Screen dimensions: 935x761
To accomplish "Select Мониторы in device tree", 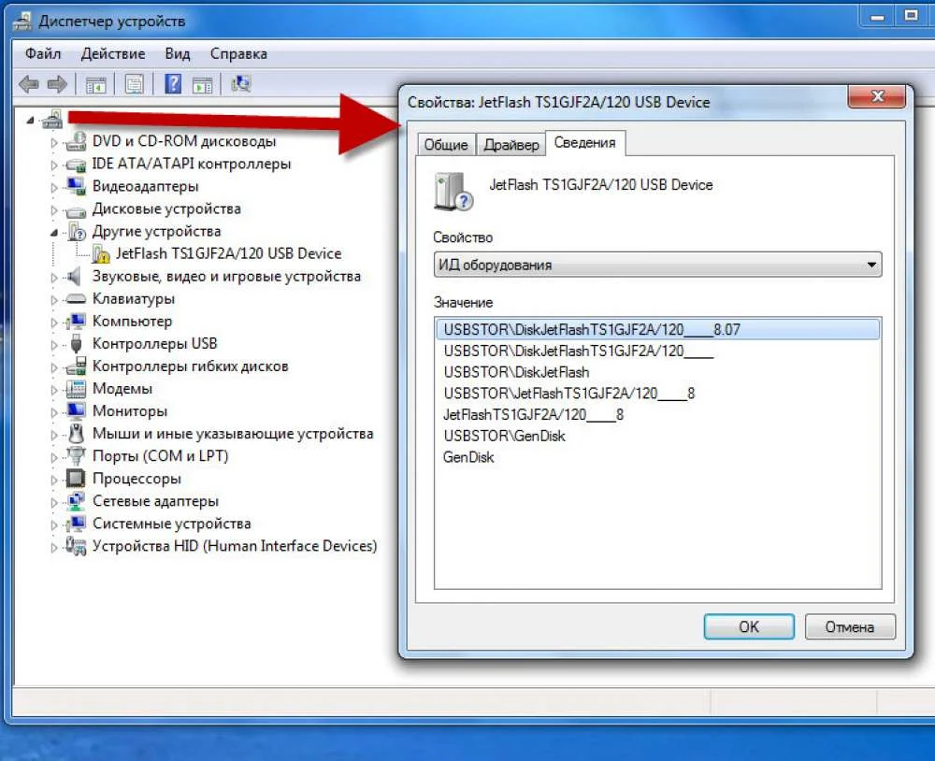I will pyautogui.click(x=130, y=411).
